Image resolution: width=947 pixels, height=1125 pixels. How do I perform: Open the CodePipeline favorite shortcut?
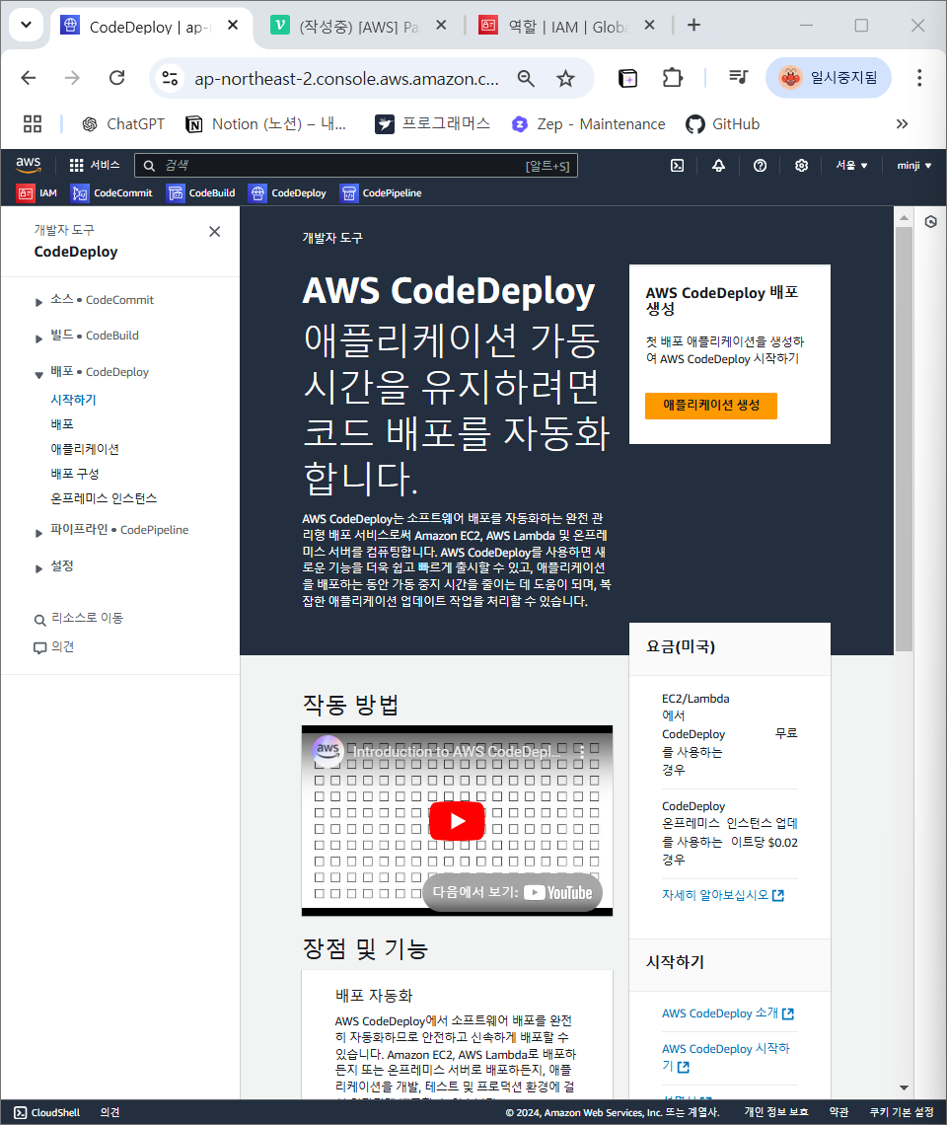point(381,193)
